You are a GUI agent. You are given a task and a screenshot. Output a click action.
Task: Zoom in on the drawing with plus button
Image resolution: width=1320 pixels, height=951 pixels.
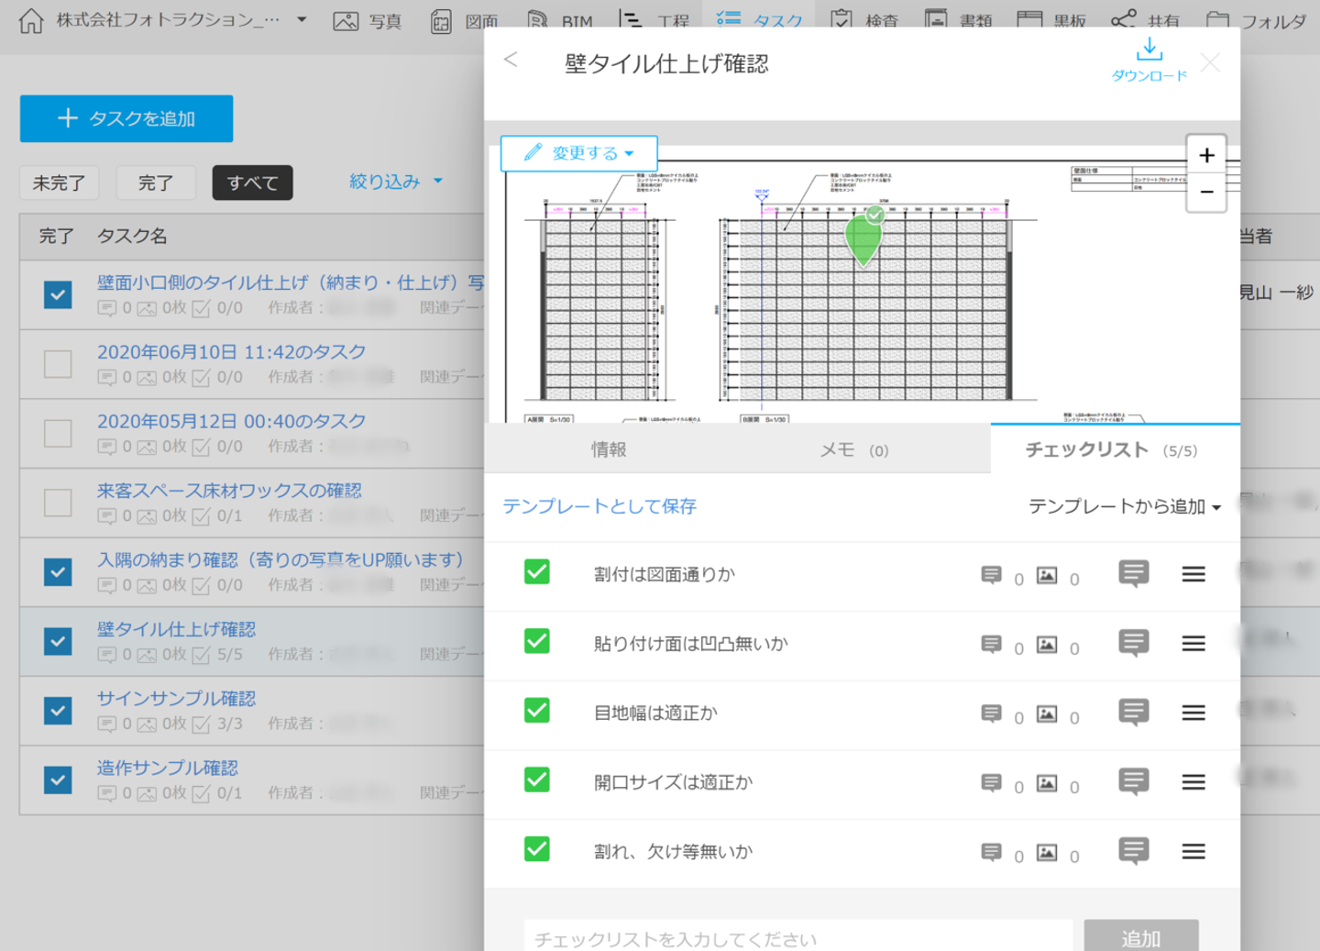(1206, 156)
